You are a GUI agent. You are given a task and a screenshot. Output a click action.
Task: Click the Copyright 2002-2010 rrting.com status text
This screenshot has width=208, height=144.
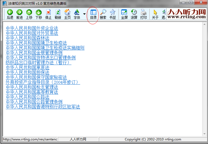(x=153, y=139)
